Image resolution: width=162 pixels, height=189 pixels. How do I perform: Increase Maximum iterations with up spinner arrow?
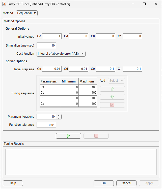click(x=59, y=115)
